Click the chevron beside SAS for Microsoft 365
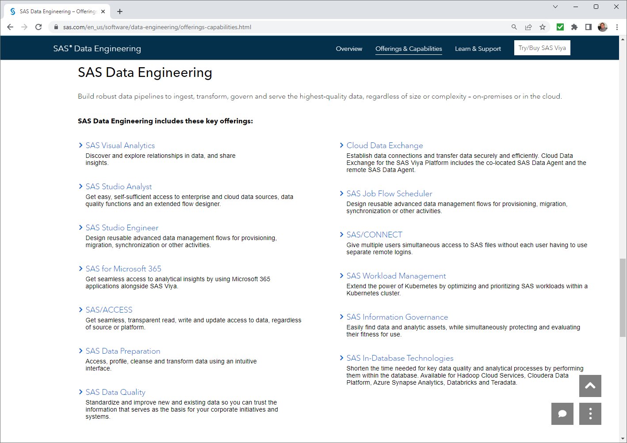Screen dimensions: 627x443 [80, 268]
